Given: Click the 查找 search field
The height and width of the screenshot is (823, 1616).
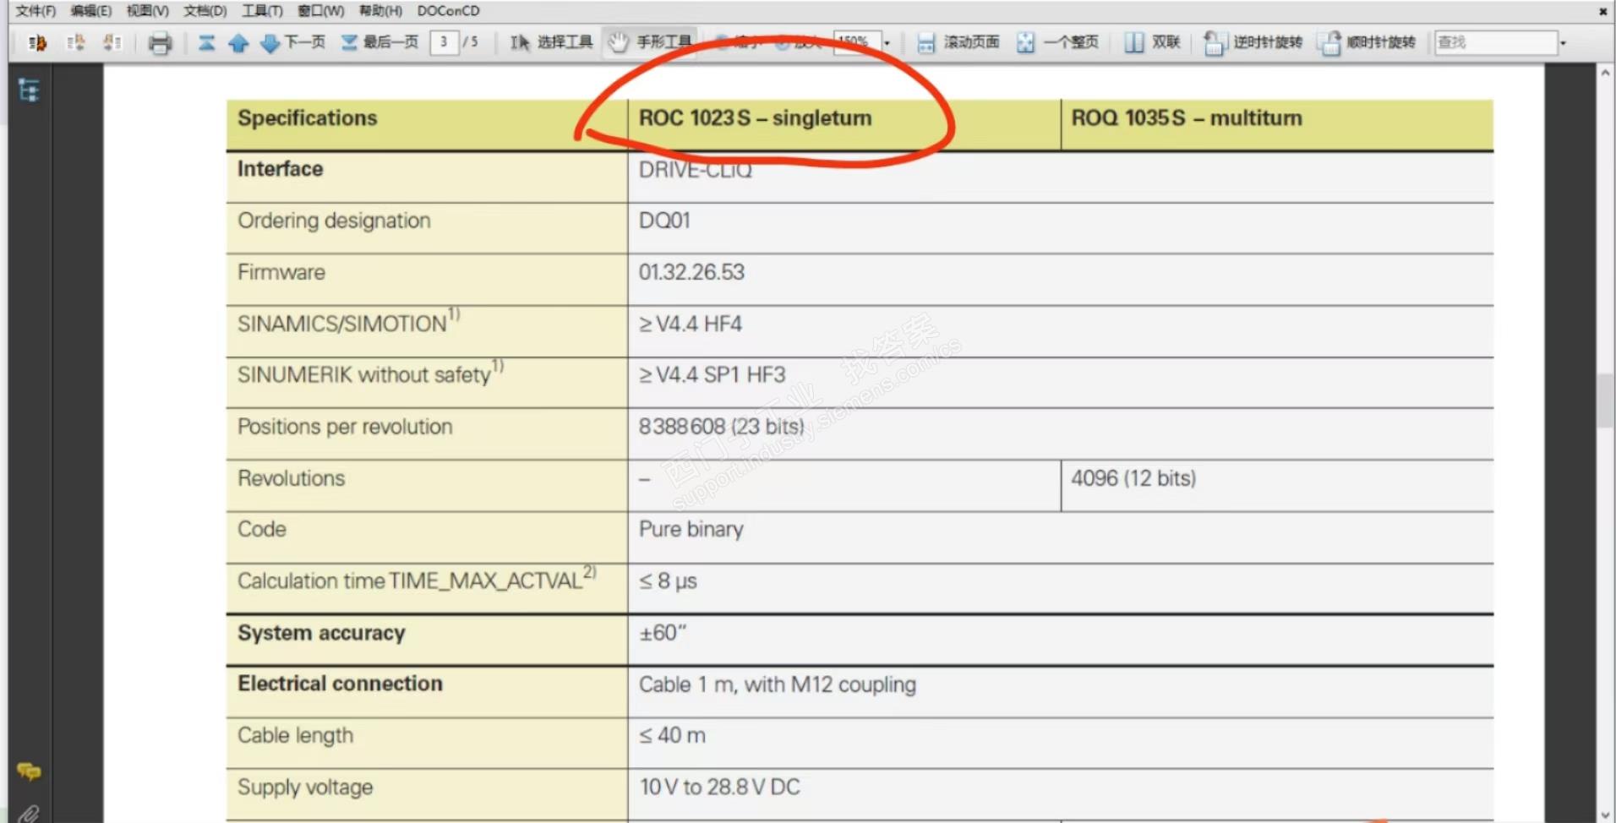Looking at the screenshot, I should click(1495, 42).
